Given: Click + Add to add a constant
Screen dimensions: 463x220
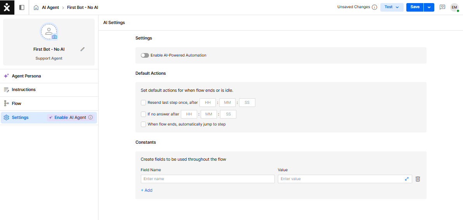Looking at the screenshot, I should [147, 190].
